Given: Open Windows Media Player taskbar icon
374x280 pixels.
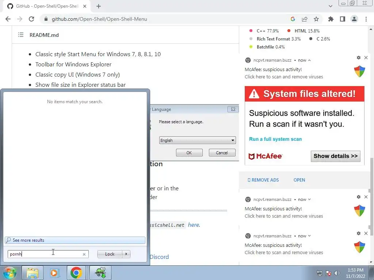Looking at the screenshot, I should (x=54, y=273).
